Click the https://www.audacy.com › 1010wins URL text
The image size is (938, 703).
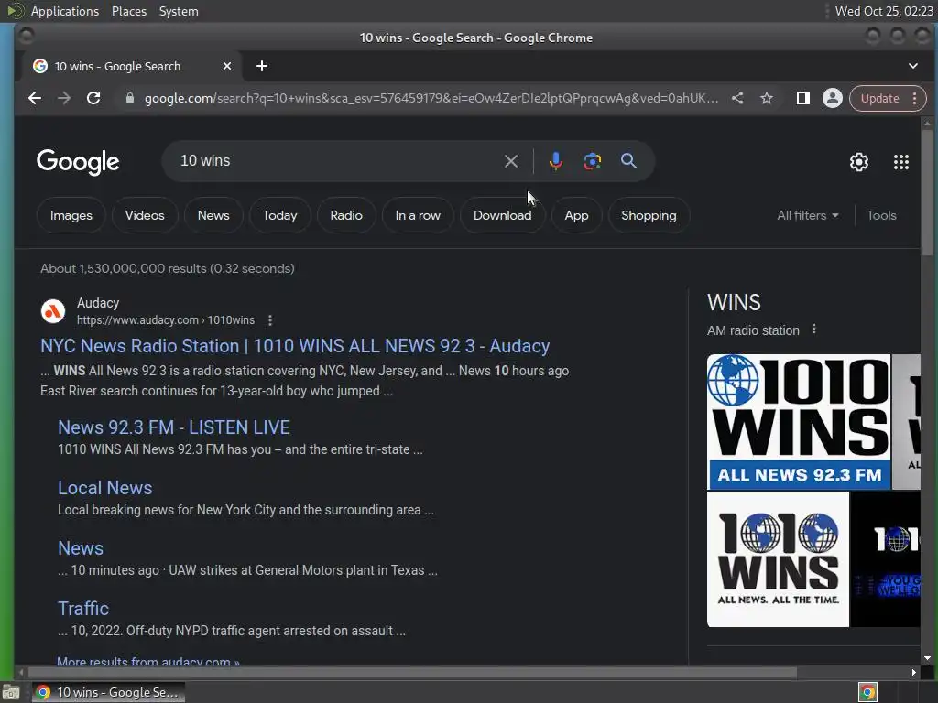[x=166, y=320]
